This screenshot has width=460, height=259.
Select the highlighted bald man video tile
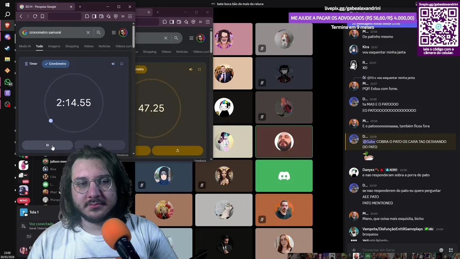(284, 142)
